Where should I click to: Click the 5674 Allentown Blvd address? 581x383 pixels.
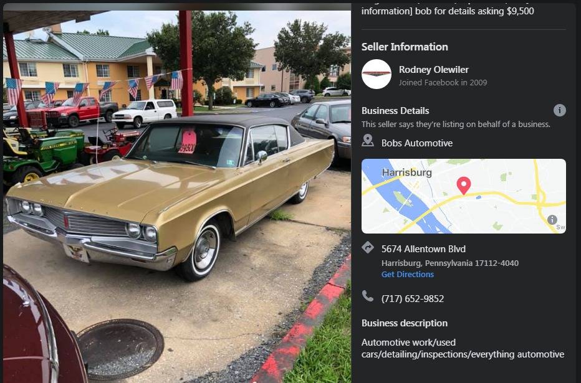[423, 249]
